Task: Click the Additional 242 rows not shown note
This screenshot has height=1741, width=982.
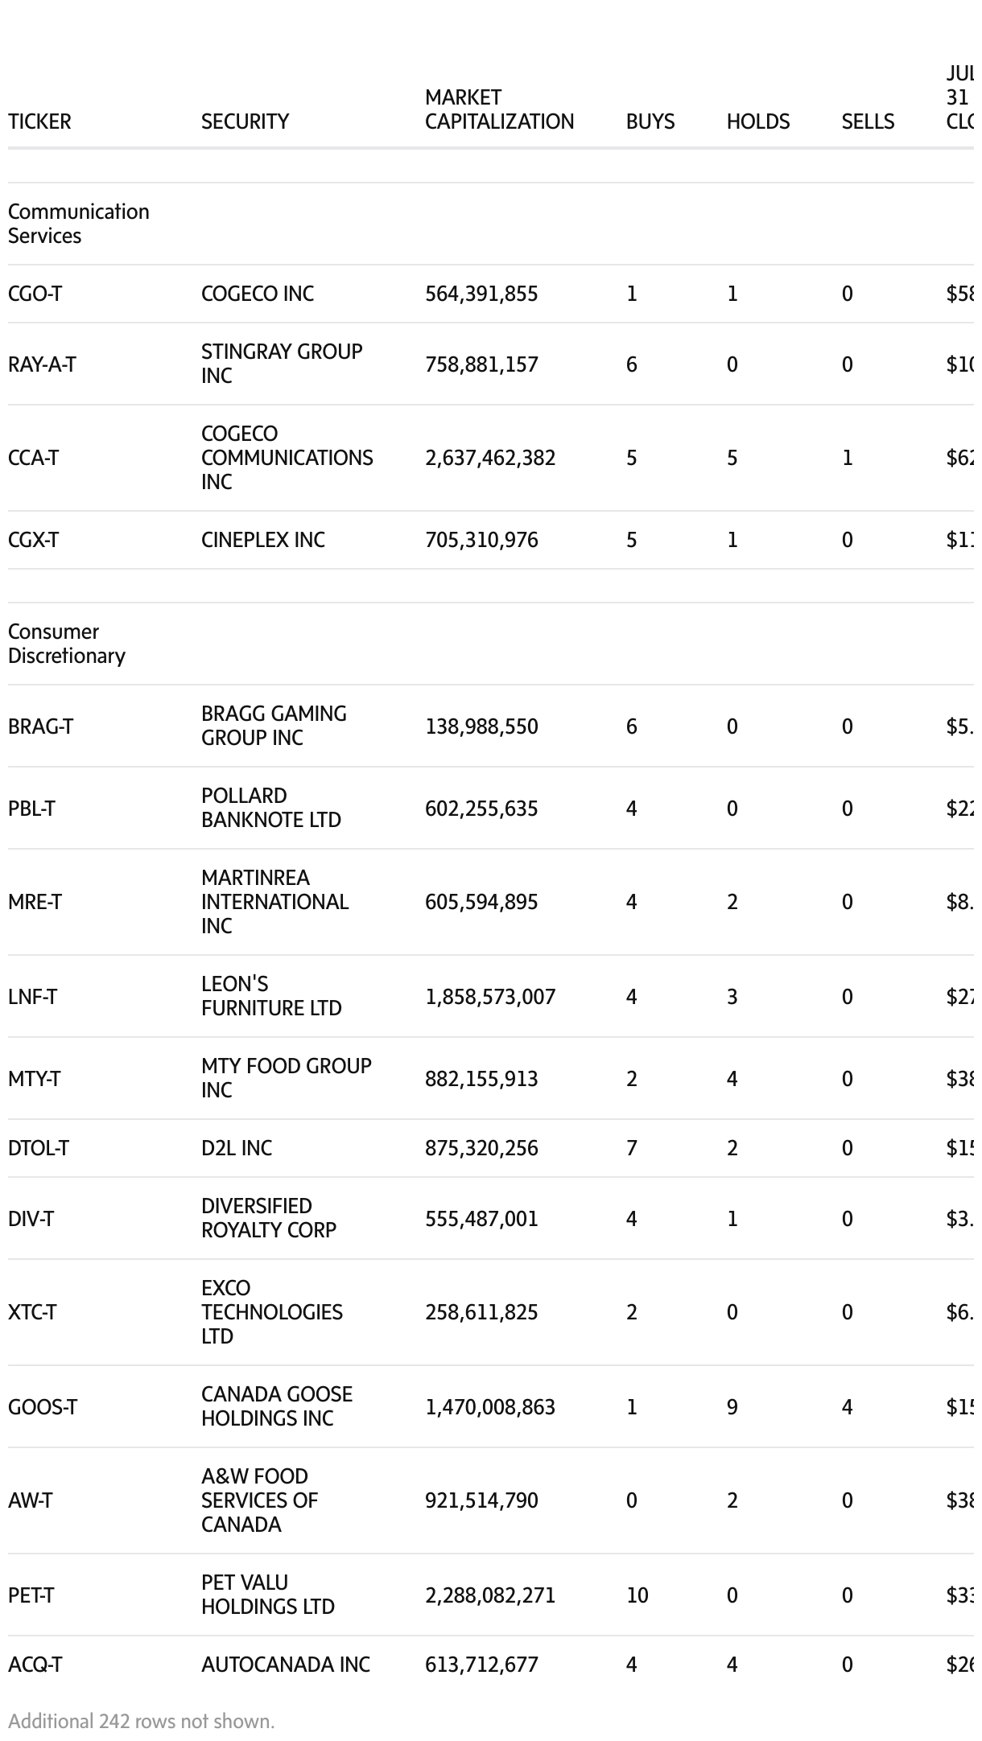Action: point(141,1721)
